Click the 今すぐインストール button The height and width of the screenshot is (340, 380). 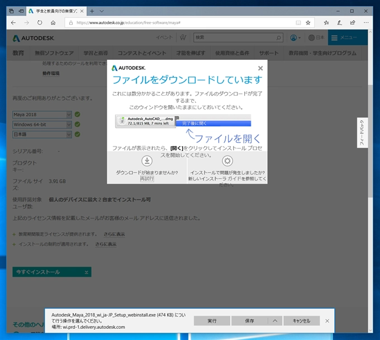(52, 272)
